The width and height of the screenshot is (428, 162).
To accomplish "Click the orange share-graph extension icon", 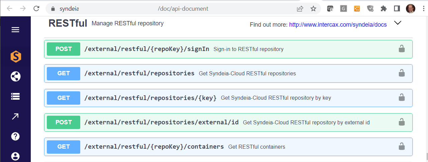I will 357,9.
